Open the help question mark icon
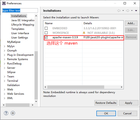Screen dimensions: 140x120 6,113
